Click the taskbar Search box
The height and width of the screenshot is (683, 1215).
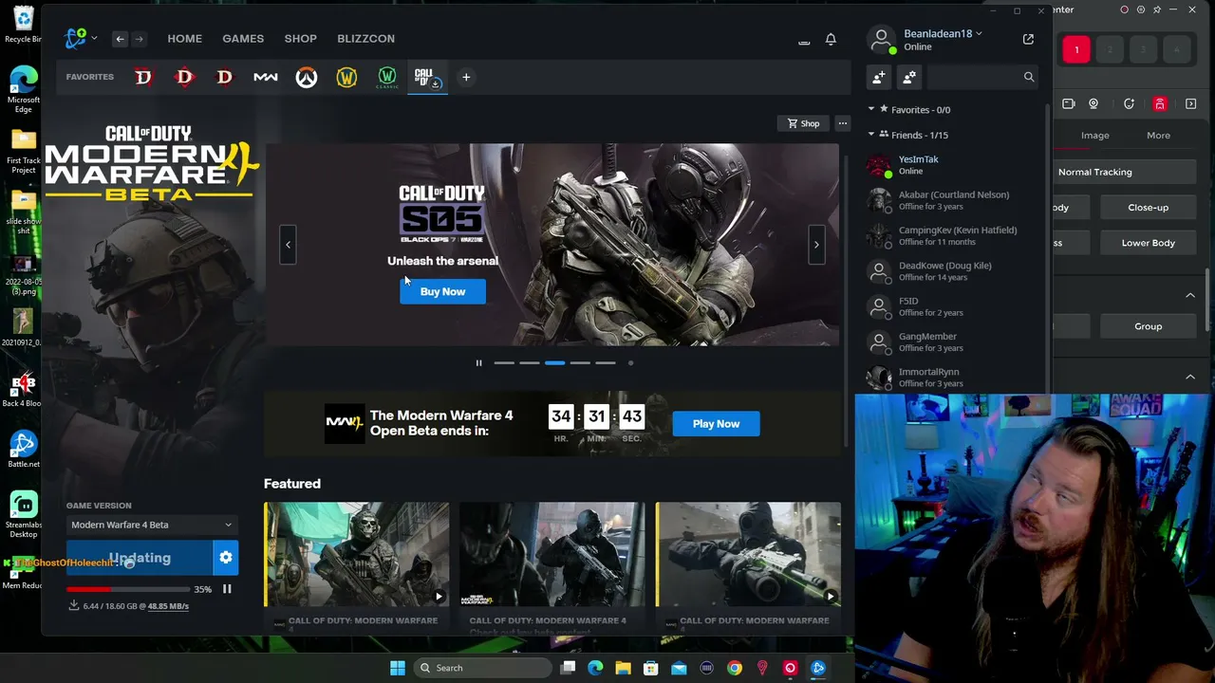click(x=483, y=668)
